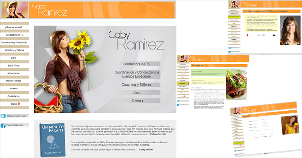The width and height of the screenshot is (302, 158).
Task: Click the profile photo in the top-left header
Action: (x=14, y=10)
